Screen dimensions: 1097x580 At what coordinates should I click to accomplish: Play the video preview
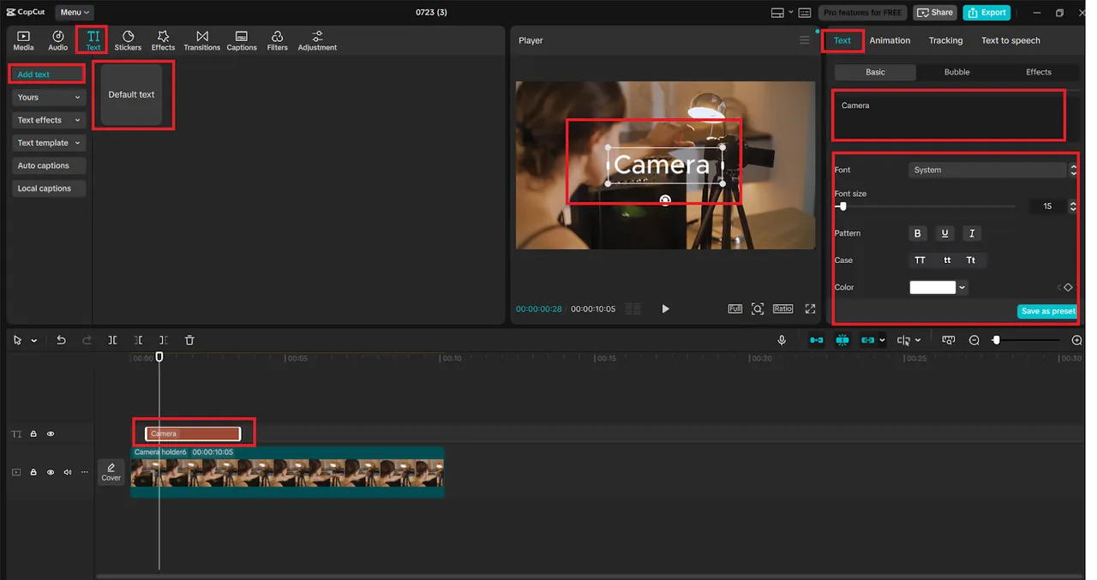coord(666,308)
